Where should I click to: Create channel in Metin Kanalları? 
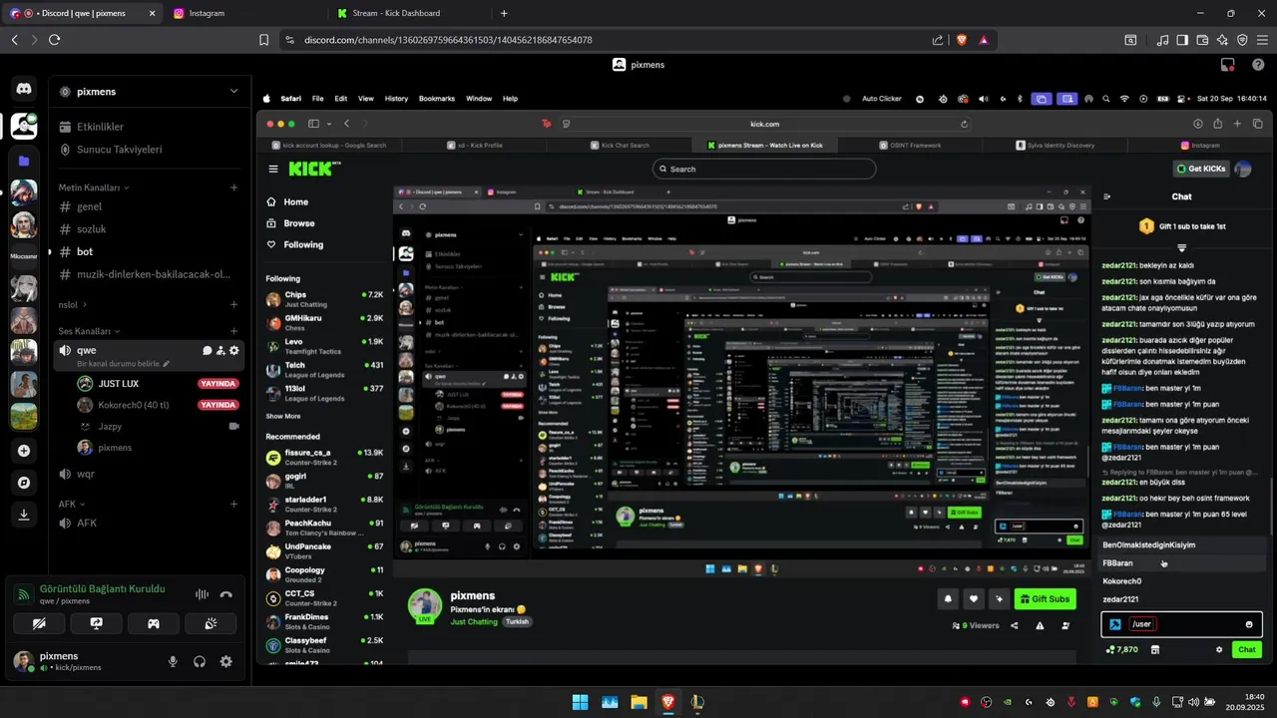234,187
